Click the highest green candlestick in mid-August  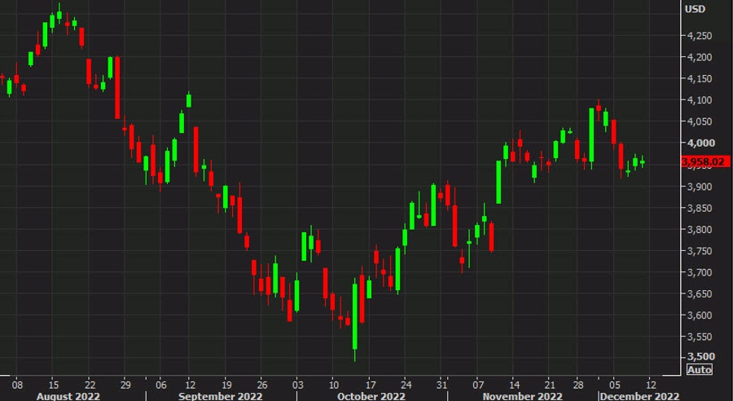coord(59,15)
